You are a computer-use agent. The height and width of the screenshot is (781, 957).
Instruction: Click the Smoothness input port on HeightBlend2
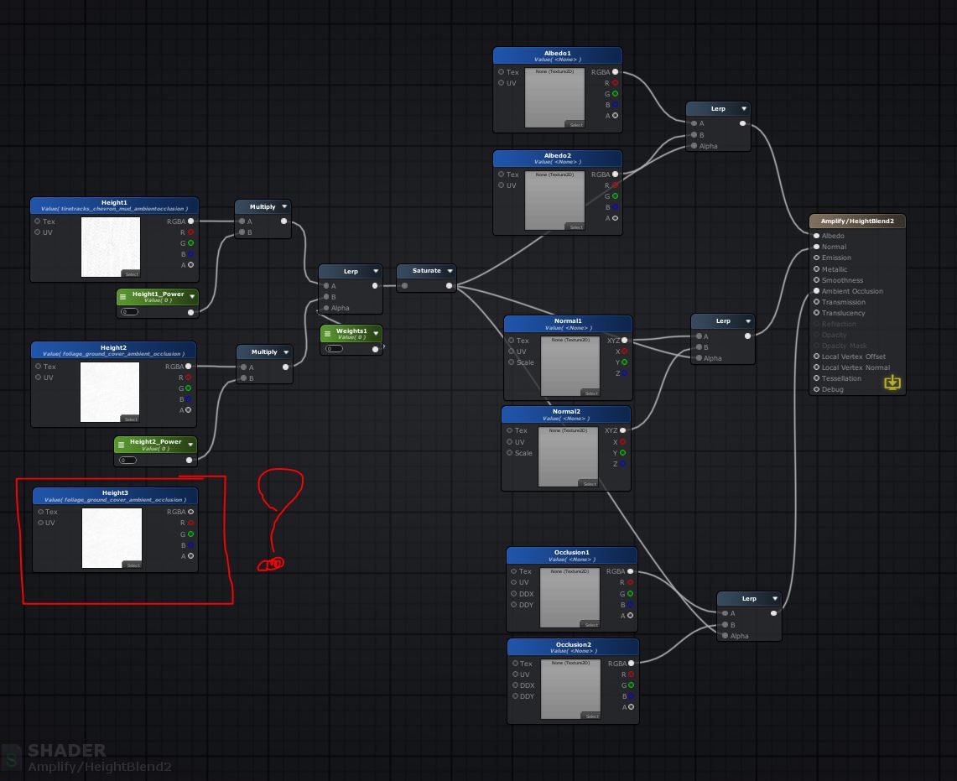[817, 279]
